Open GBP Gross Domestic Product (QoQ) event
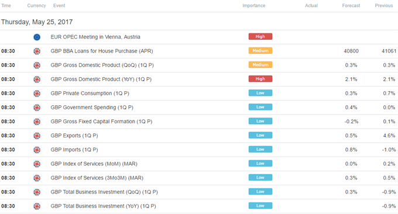This screenshot has height=214, width=398. pos(102,65)
